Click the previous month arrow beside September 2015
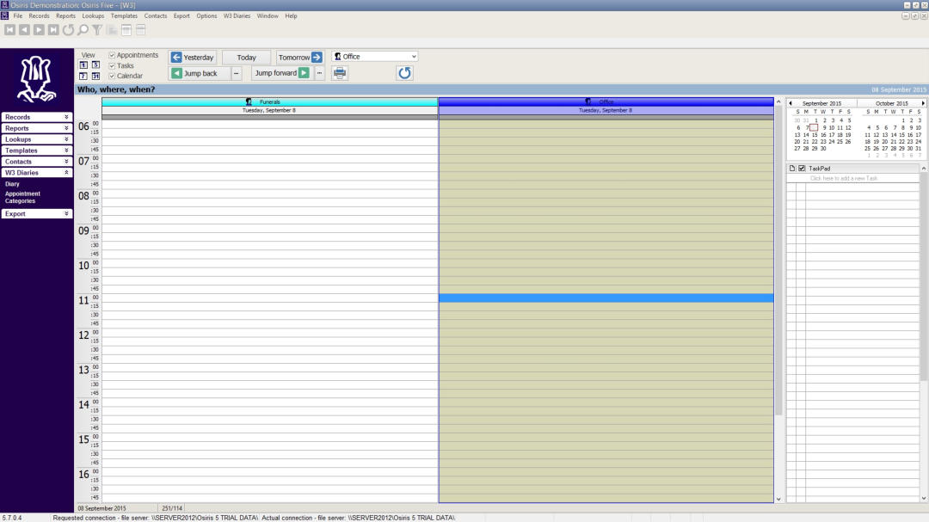Viewport: 929px width, 522px height. coord(791,103)
